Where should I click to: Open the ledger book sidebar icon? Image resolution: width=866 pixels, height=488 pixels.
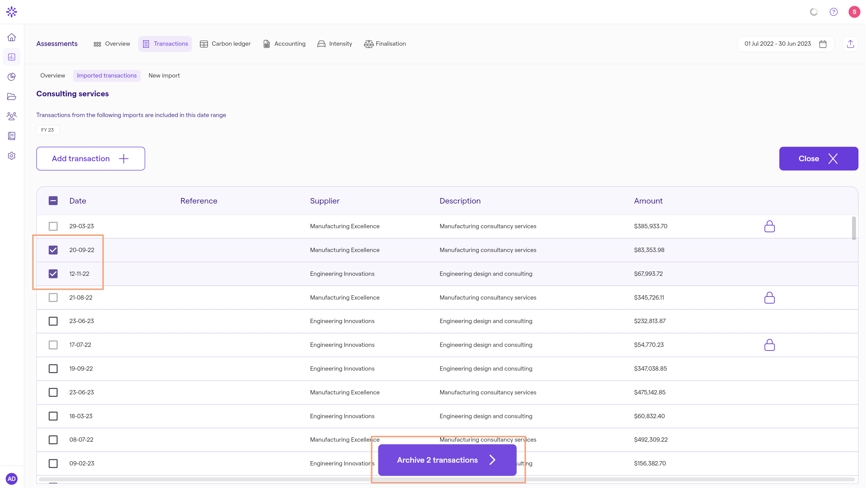click(12, 136)
